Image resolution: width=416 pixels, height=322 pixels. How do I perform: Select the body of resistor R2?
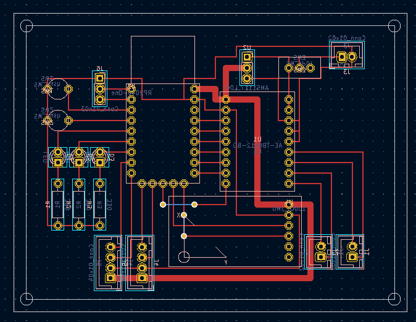click(x=79, y=205)
